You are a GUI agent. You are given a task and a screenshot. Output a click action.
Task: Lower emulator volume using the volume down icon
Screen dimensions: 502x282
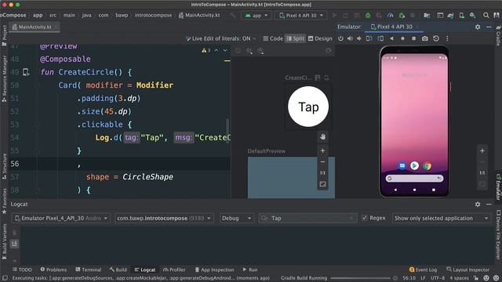pos(359,38)
